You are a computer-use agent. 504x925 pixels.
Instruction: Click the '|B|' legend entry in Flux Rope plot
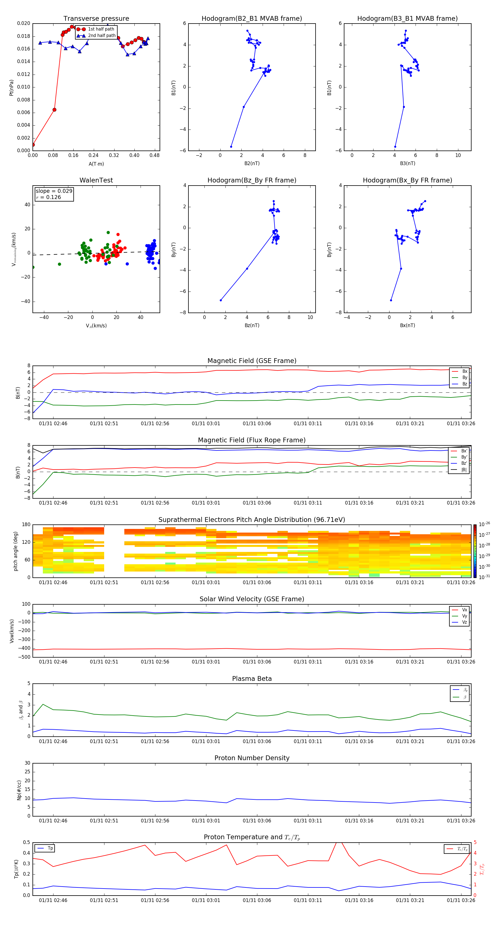(x=459, y=470)
